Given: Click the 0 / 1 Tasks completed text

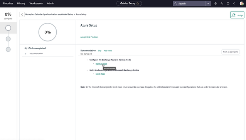Looking at the screenshot, I should click(35, 48).
